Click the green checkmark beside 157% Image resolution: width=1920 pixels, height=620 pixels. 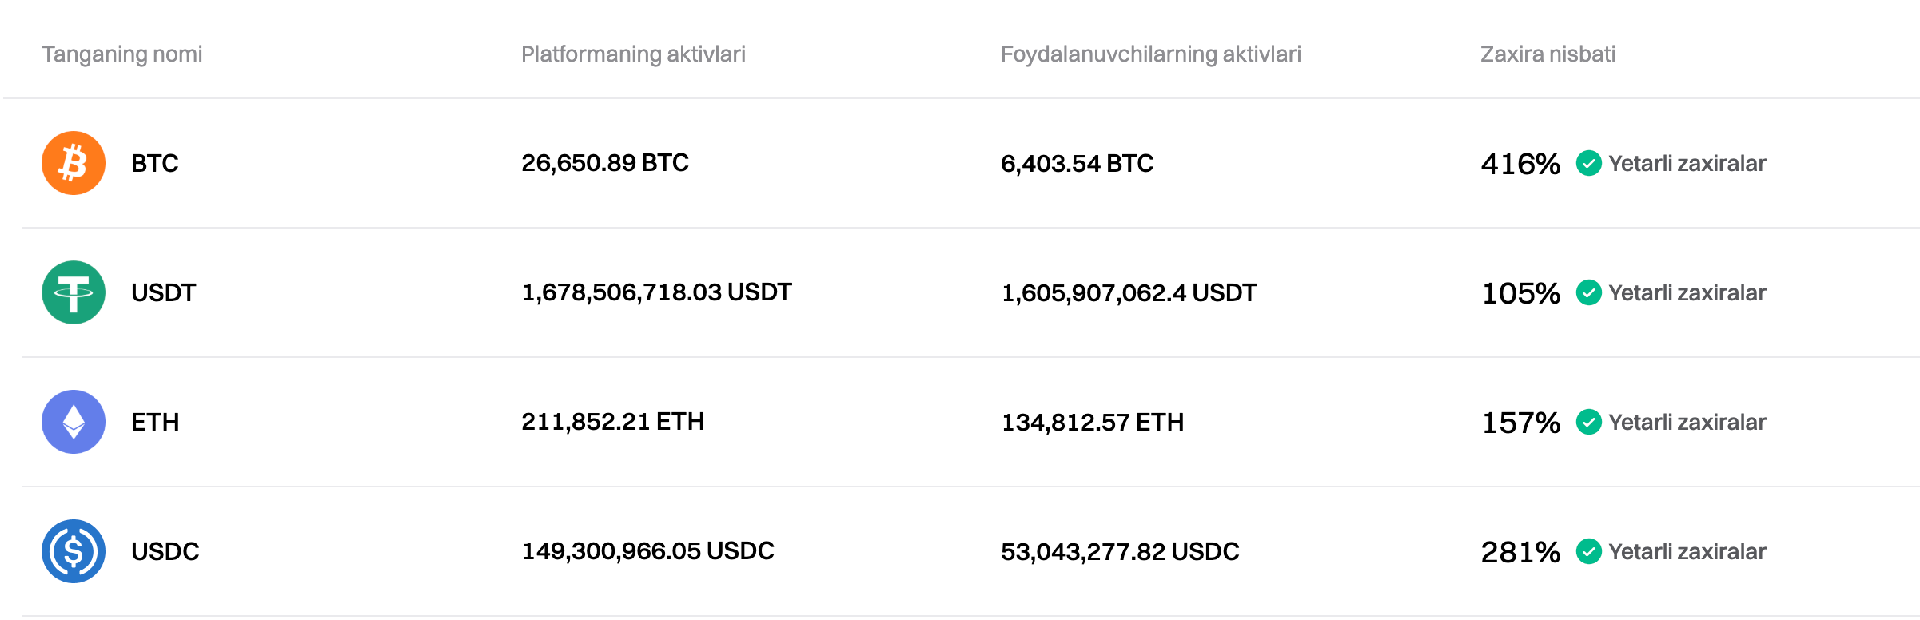[1588, 422]
